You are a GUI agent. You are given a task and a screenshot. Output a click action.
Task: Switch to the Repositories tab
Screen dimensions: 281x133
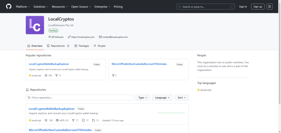[x=58, y=46]
